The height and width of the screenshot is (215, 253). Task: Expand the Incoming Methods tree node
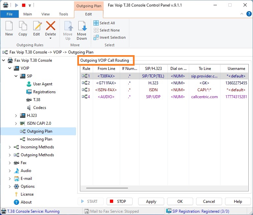coord(10,147)
